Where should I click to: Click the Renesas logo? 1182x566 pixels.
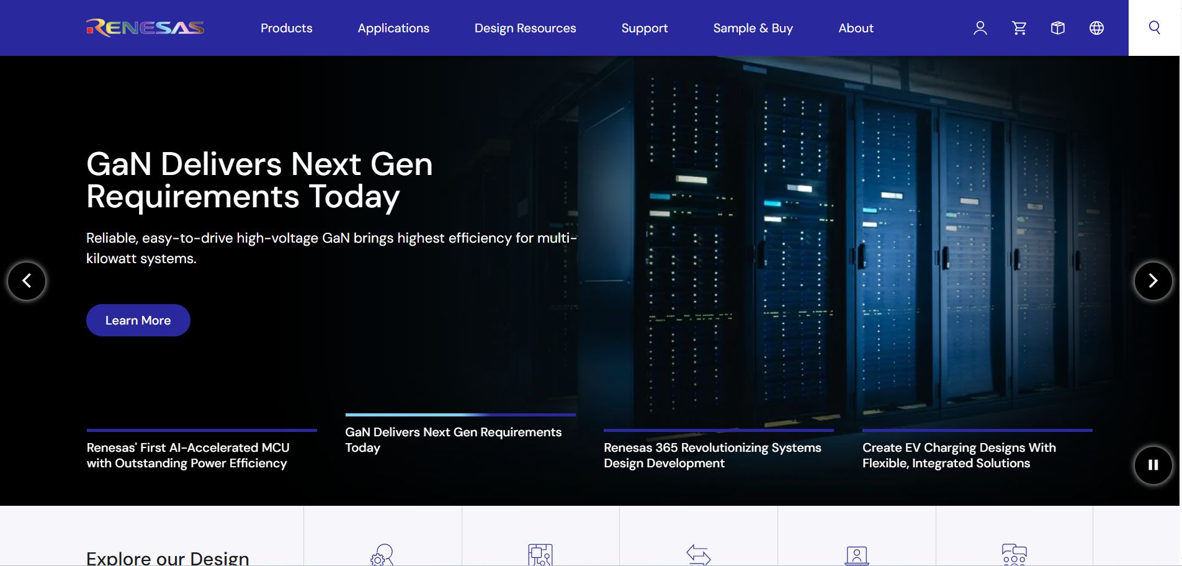(x=145, y=28)
